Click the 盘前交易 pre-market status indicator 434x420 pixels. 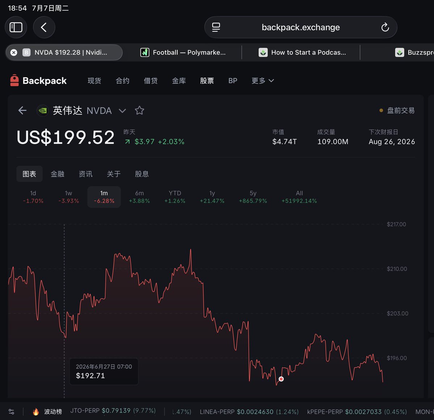coord(397,111)
